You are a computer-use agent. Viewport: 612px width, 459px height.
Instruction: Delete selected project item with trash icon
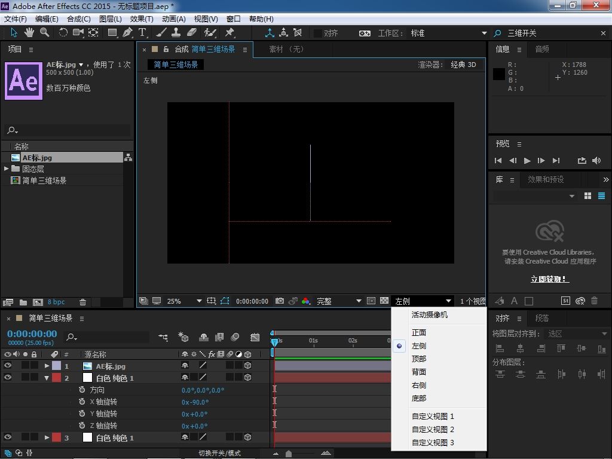pos(83,302)
